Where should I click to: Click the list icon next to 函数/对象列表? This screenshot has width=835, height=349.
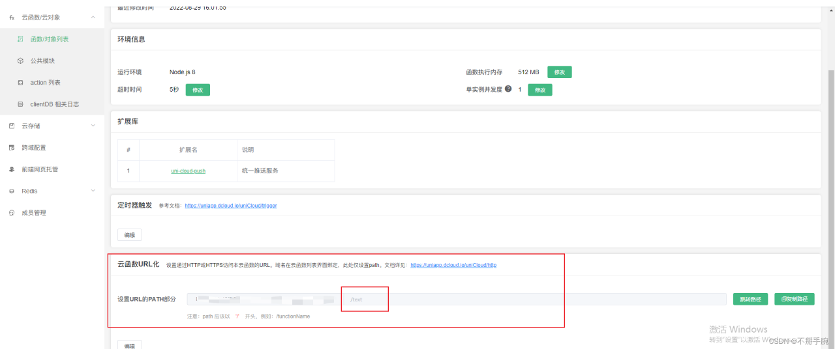click(20, 39)
